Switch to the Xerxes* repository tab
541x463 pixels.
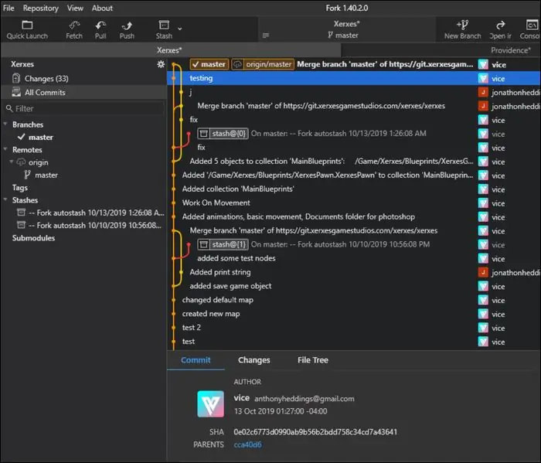(169, 50)
